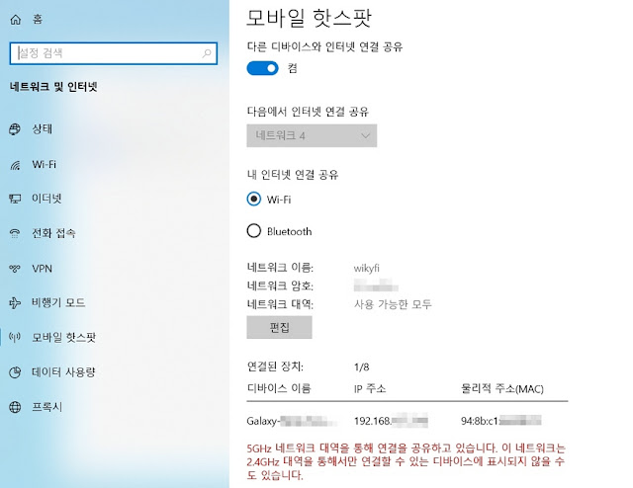Select the Bluetooth radio button
Image resolution: width=633 pixels, height=488 pixels.
(x=254, y=231)
